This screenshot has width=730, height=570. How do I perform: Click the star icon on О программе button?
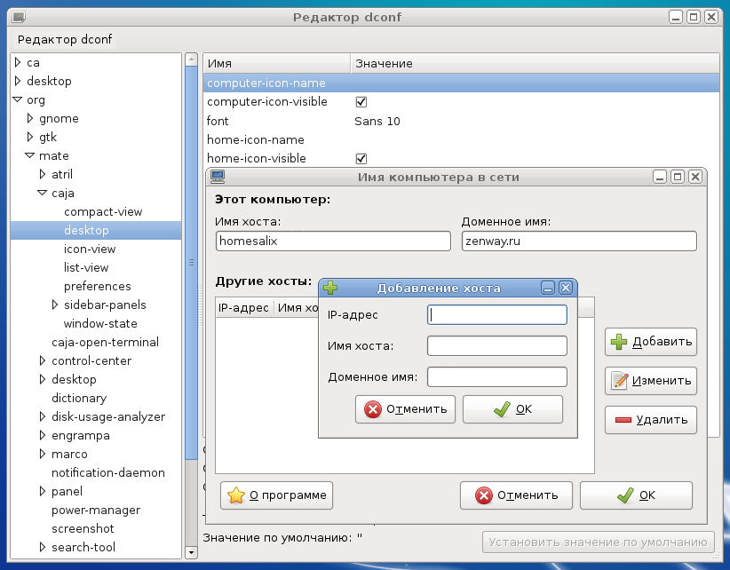[x=236, y=495]
